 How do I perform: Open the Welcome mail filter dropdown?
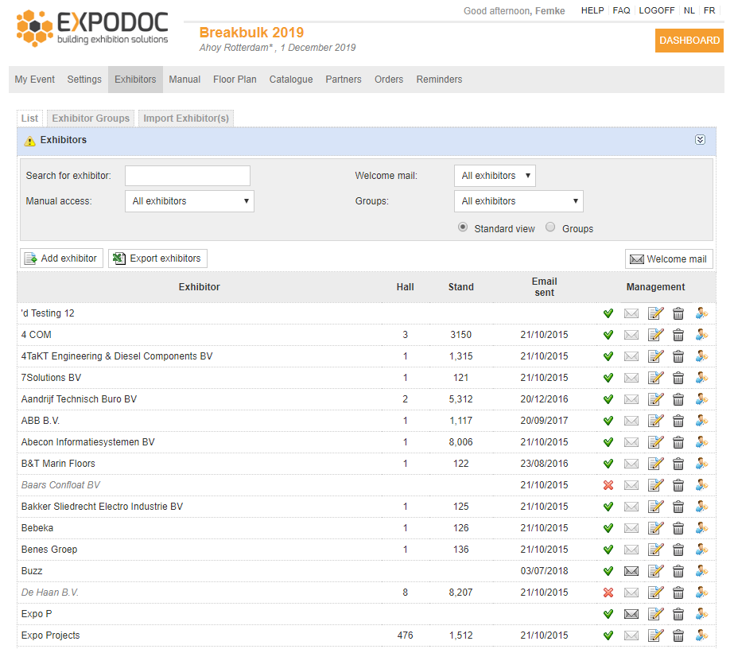pos(495,176)
